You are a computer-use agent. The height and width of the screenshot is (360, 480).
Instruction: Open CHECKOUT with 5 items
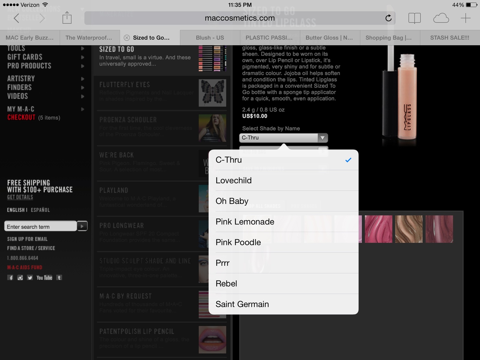pos(34,117)
